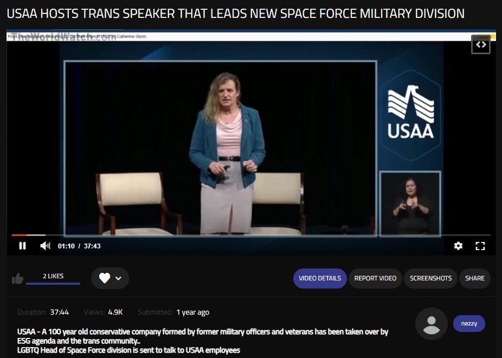Enter fullscreen mode

pyautogui.click(x=480, y=246)
